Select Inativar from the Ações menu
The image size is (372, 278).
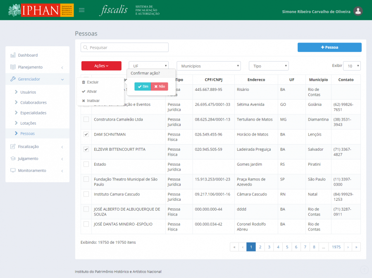[93, 101]
